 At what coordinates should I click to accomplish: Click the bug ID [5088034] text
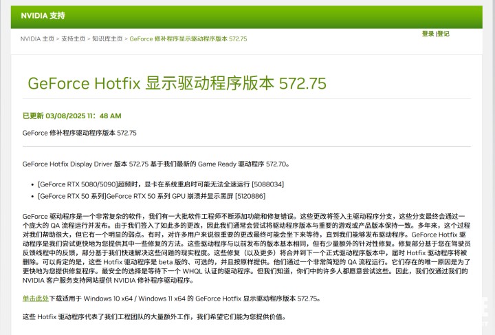[x=267, y=184]
